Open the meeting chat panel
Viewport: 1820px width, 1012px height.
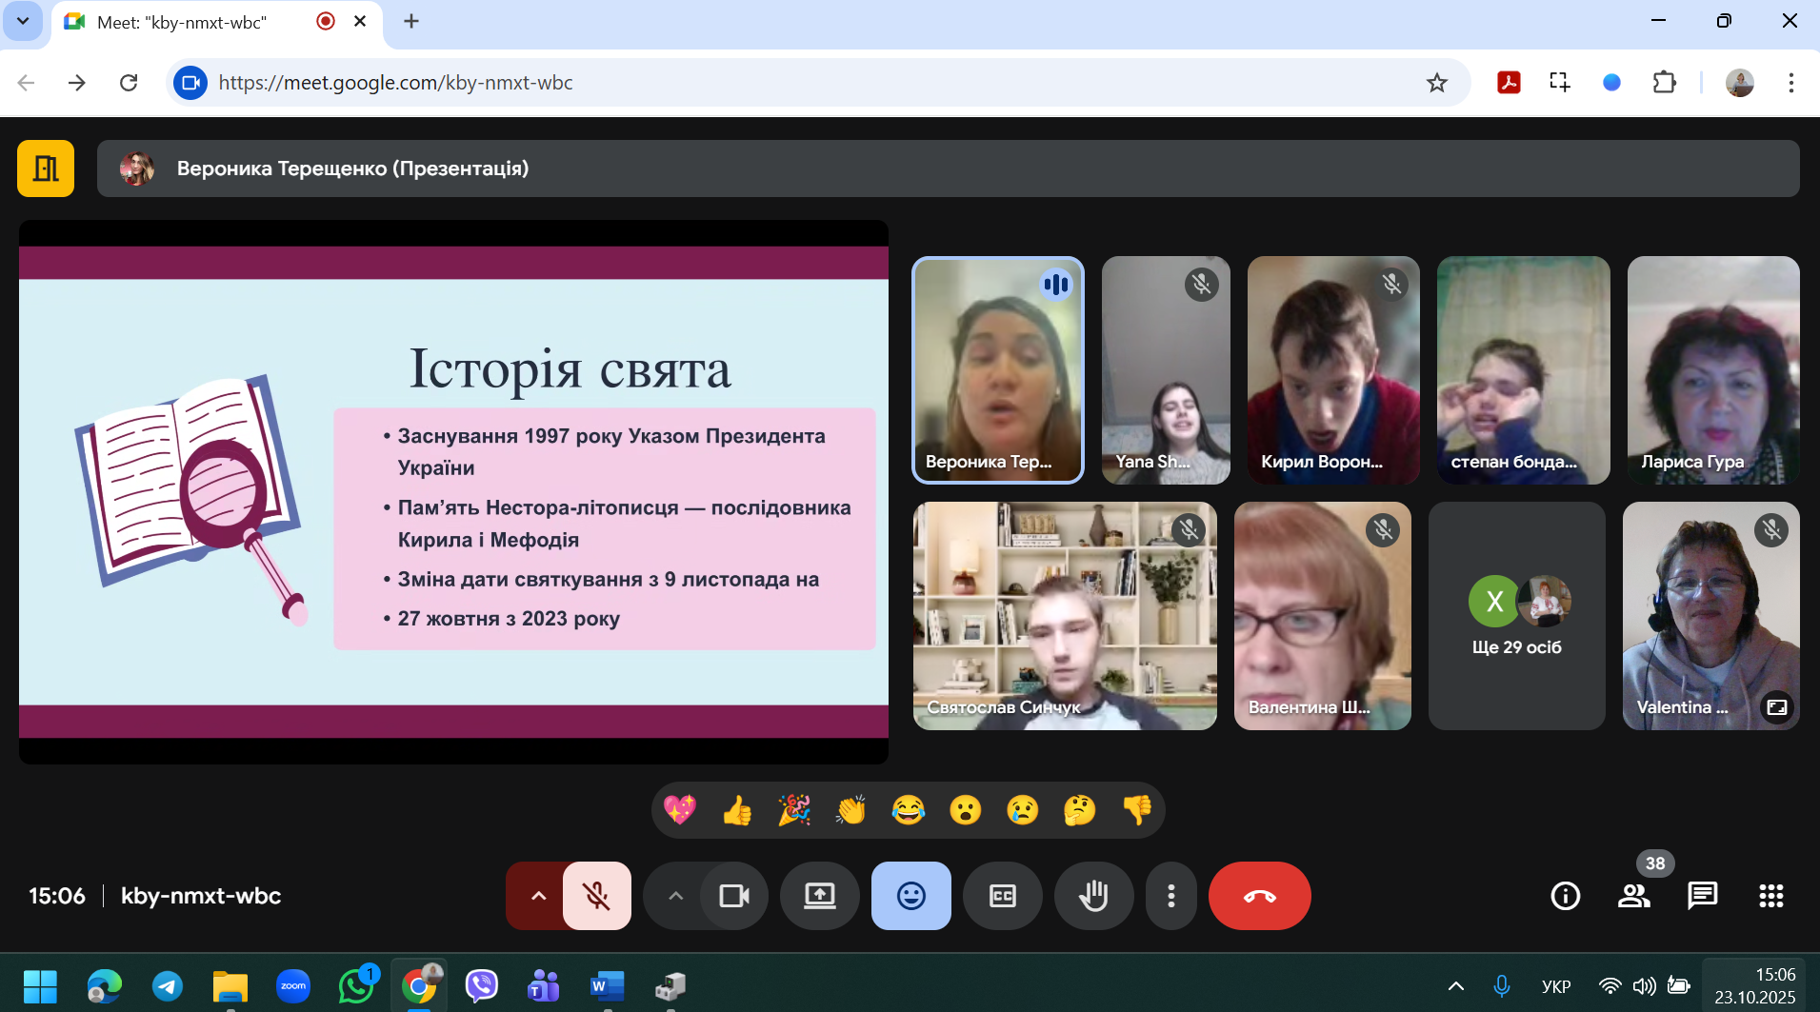(1702, 896)
